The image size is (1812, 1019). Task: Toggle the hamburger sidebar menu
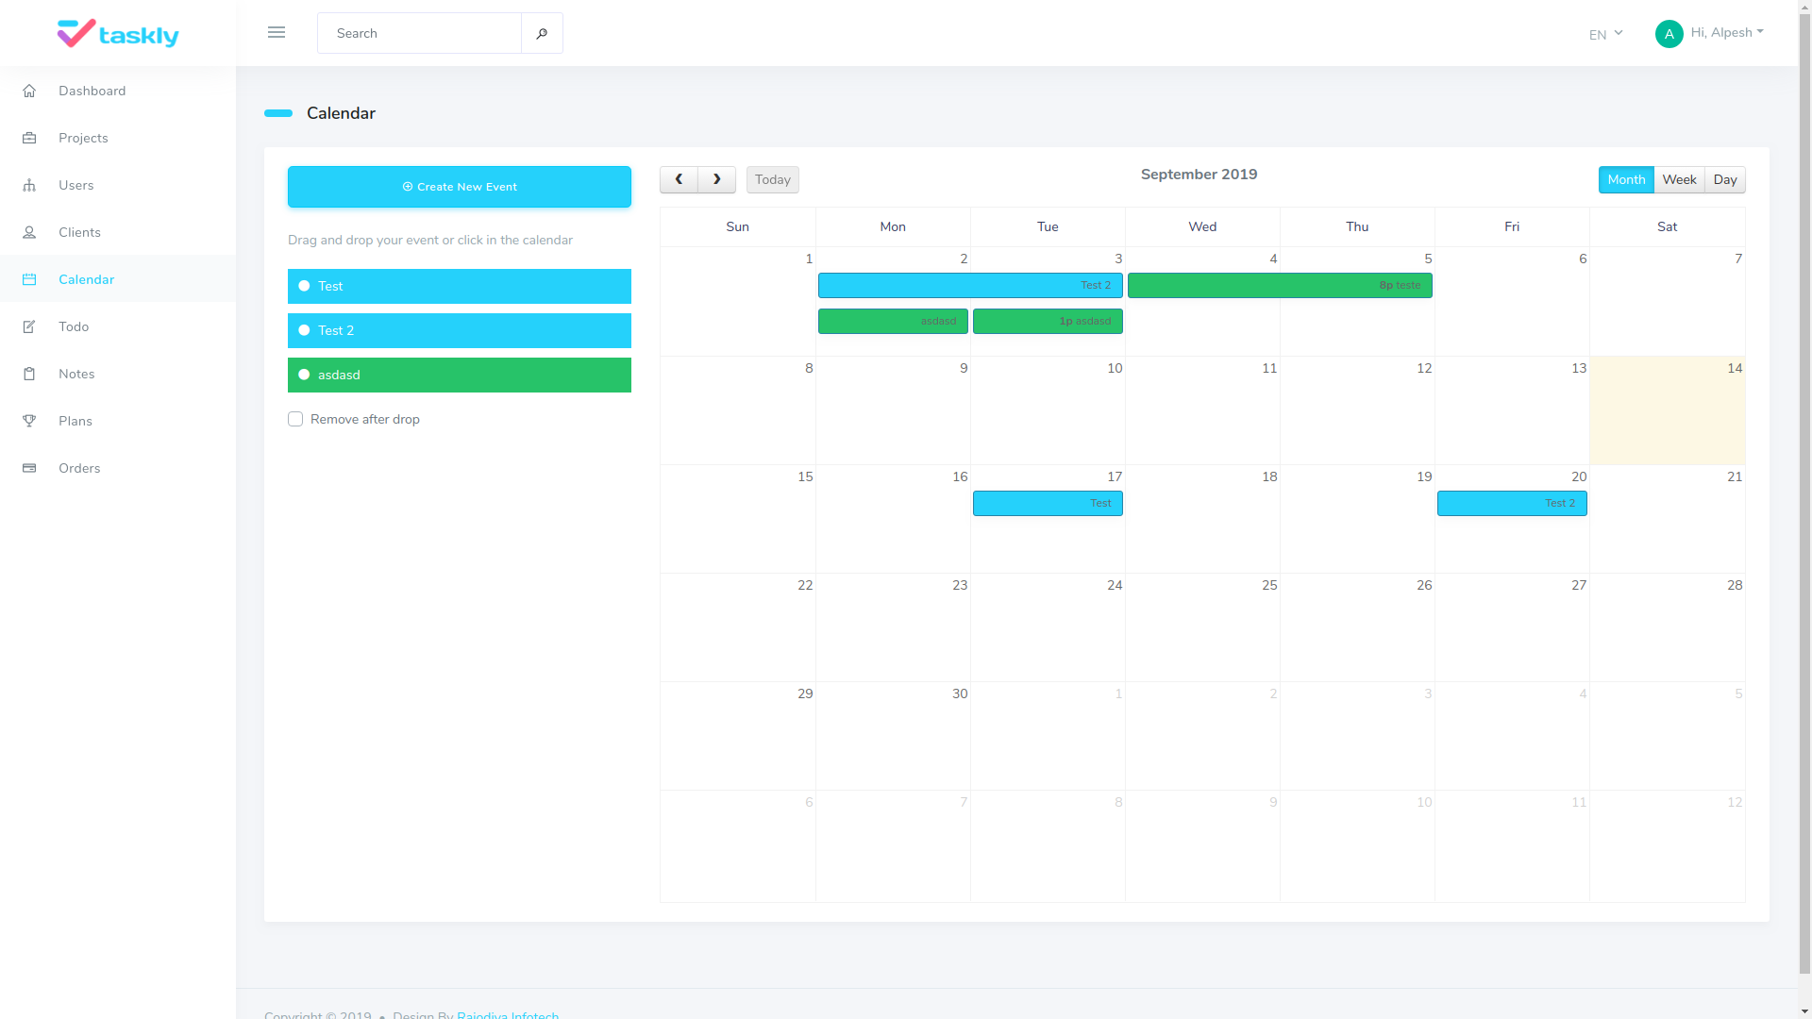[x=277, y=32]
